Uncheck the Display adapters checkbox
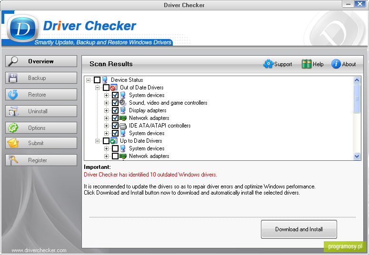Image resolution: width=369 pixels, height=255 pixels. point(115,110)
